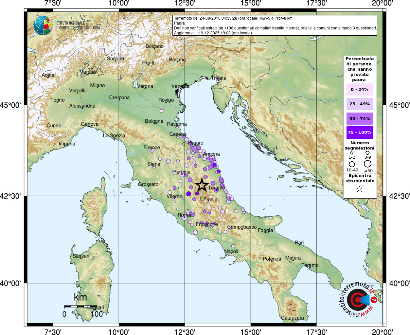Click the Genova city label

90,124
